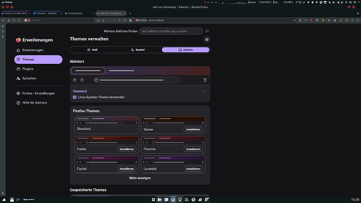Click the Firefox taskbar icon
This screenshot has height=203, width=361.
[x=173, y=199]
